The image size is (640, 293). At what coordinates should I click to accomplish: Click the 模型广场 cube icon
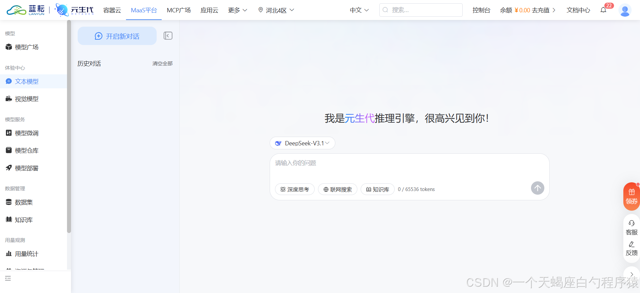click(9, 47)
